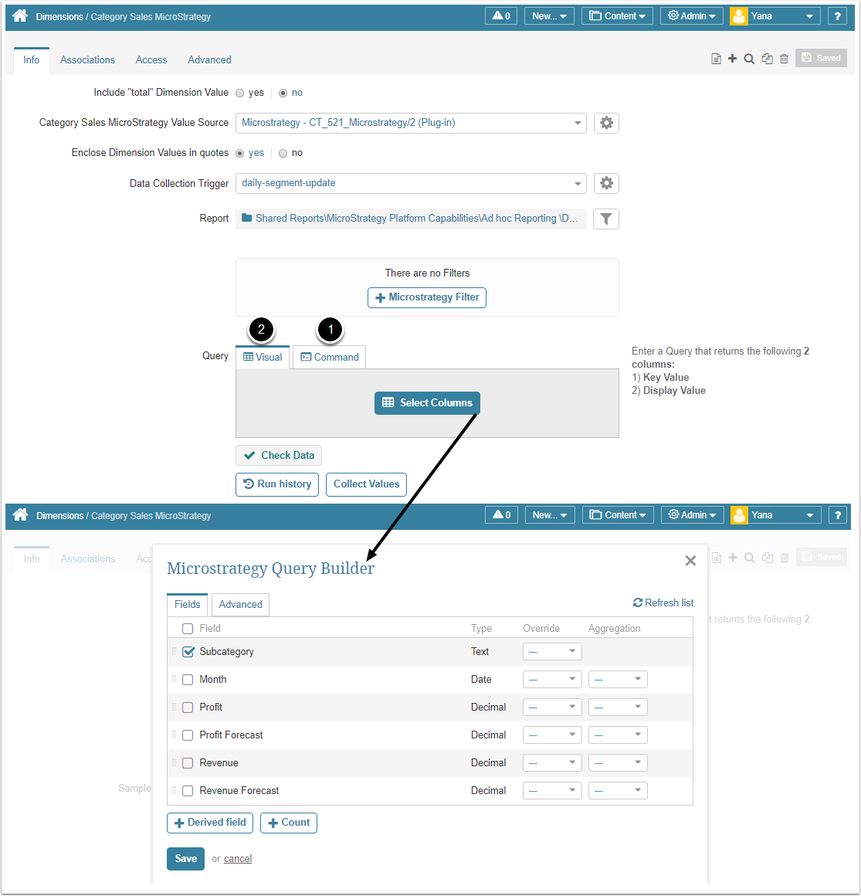Image resolution: width=861 pixels, height=896 pixels.
Task: Open the alerts warning counter in top header
Action: (501, 16)
